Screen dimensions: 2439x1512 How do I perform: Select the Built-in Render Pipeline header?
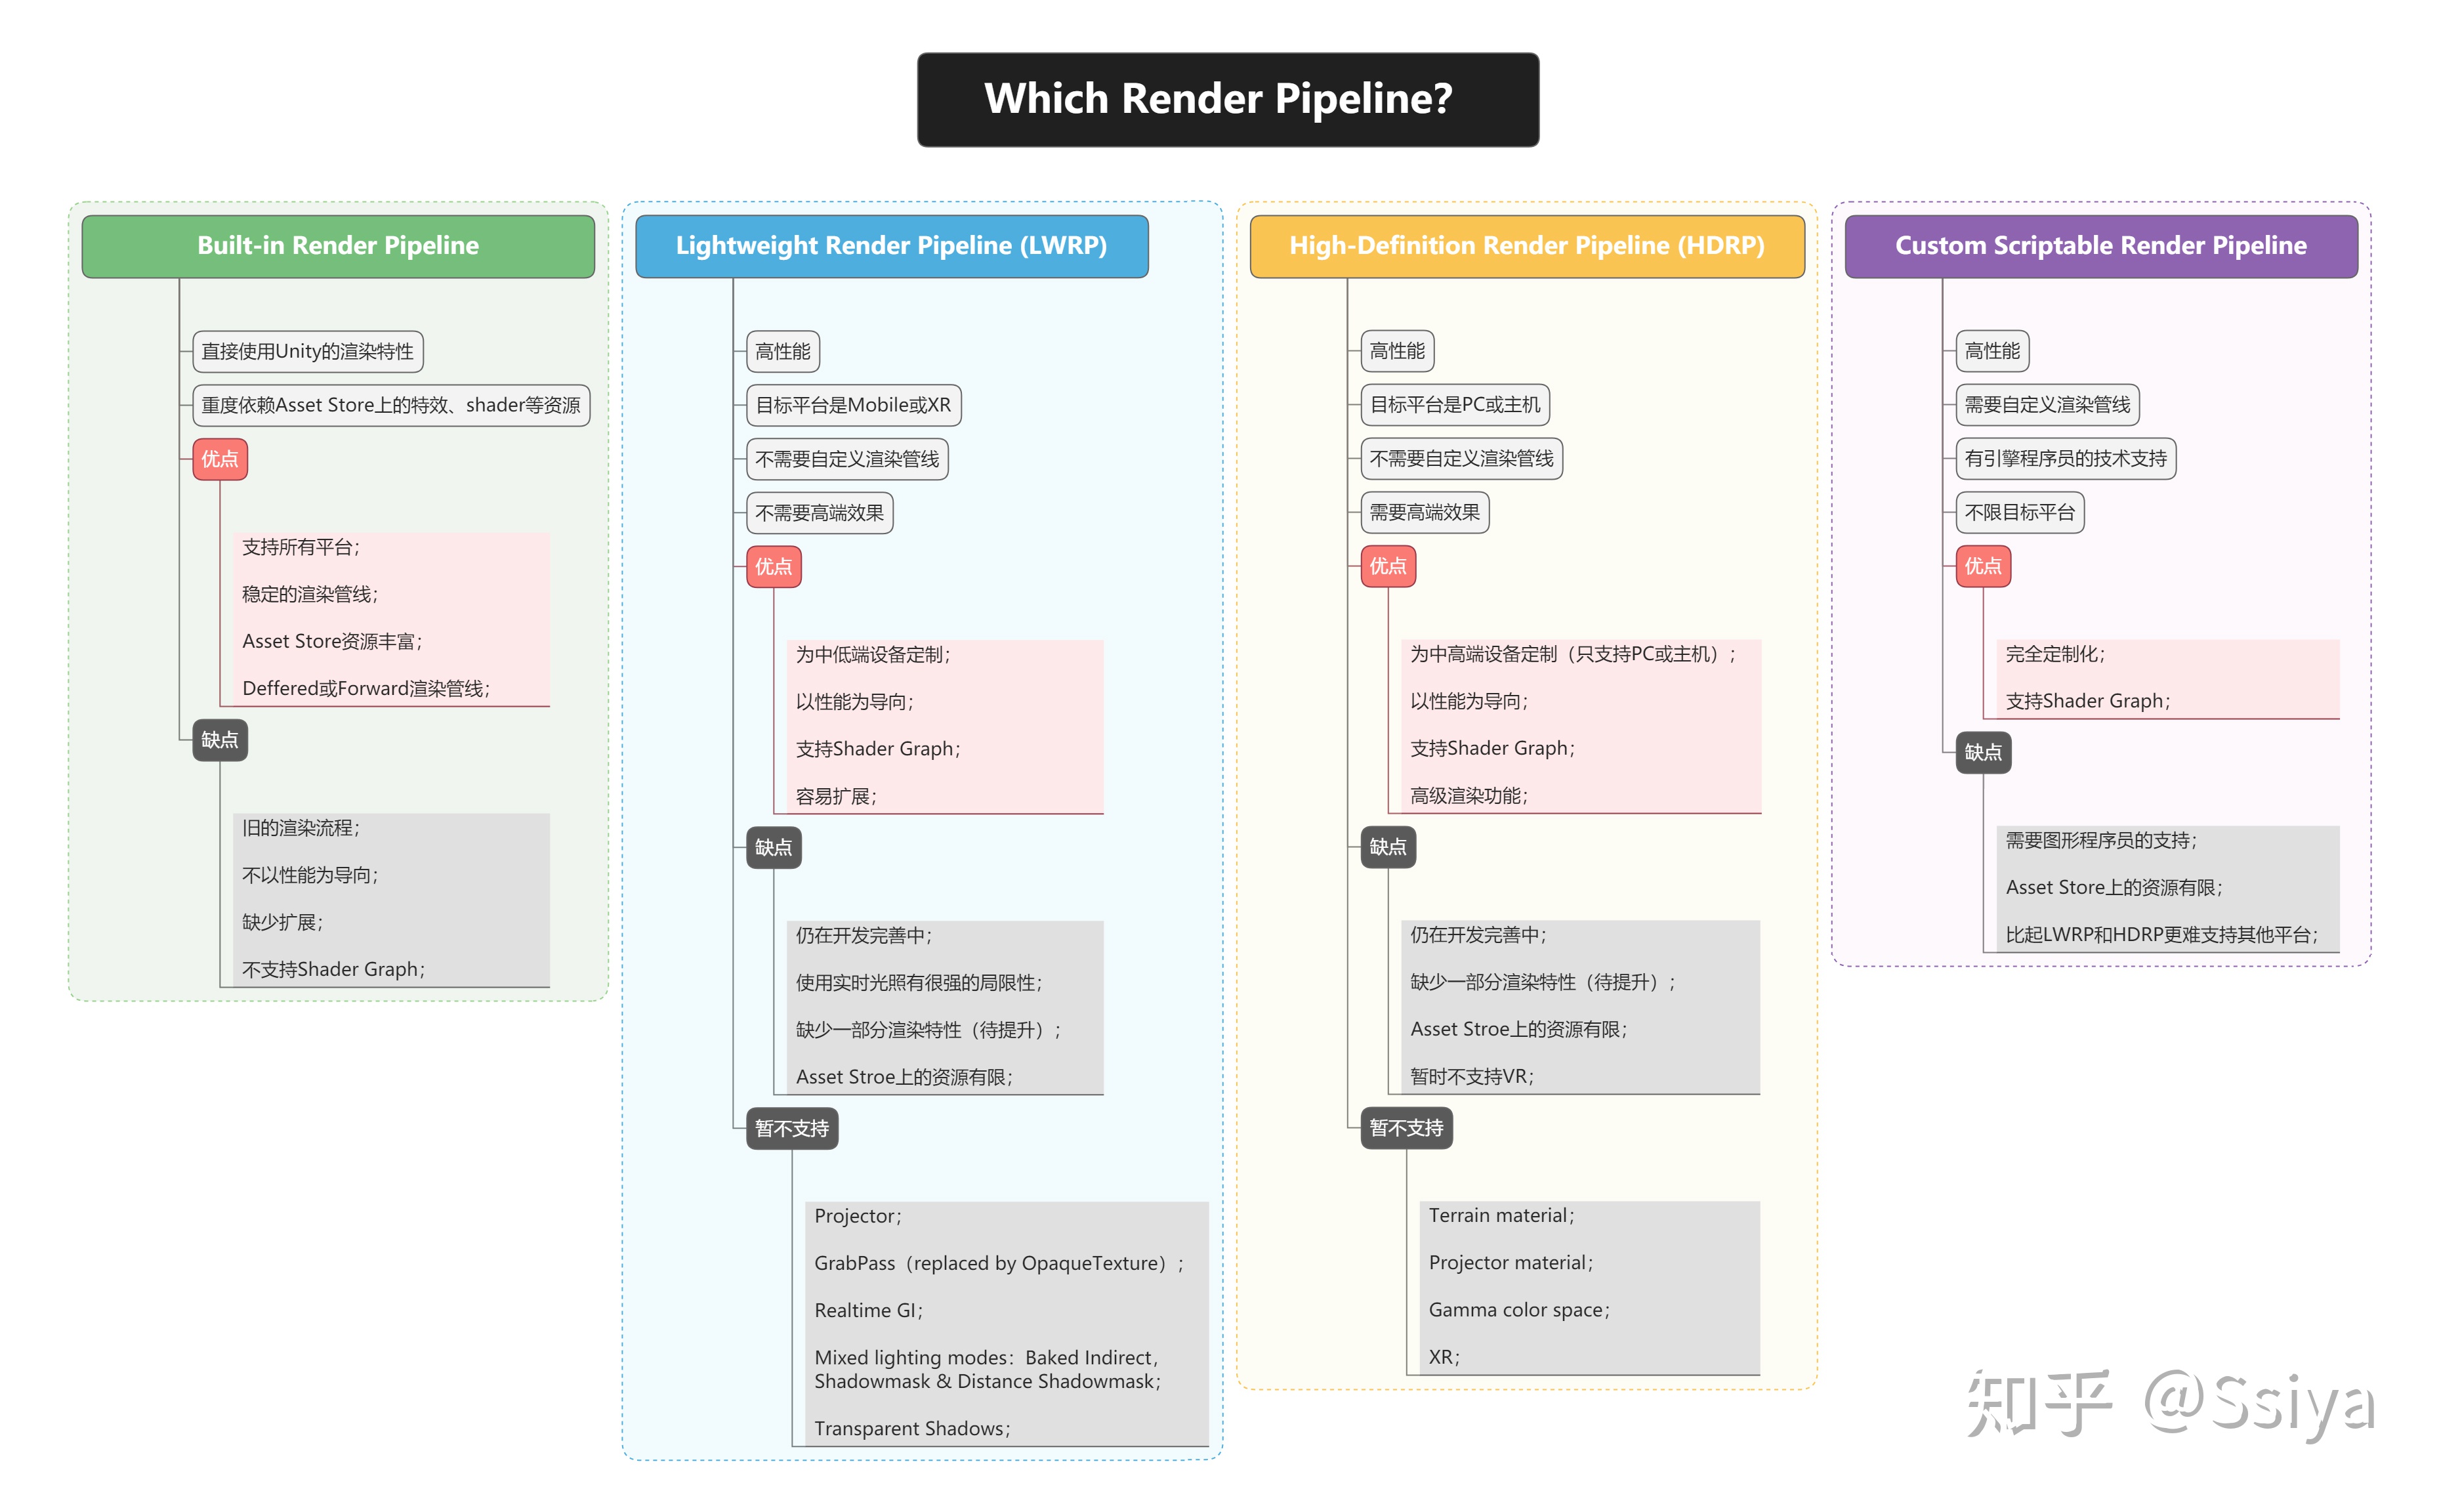coord(338,246)
